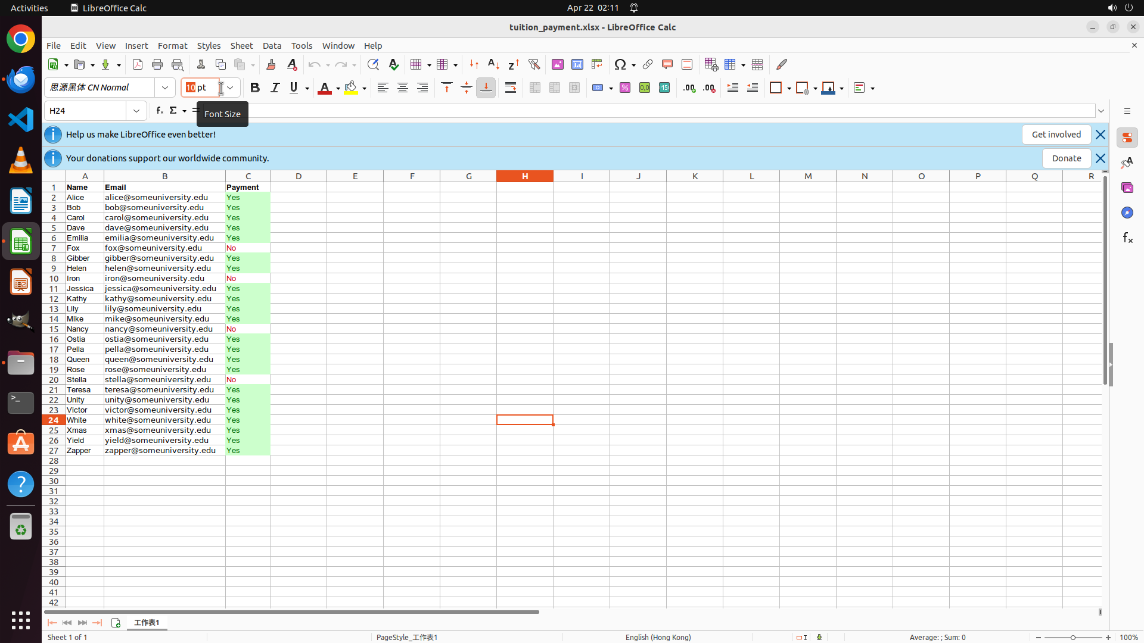Click the AutoFilter icon
The image size is (1144, 643).
534,64
